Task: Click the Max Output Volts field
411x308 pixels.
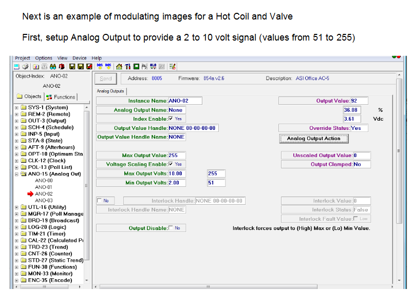Action: 177,174
